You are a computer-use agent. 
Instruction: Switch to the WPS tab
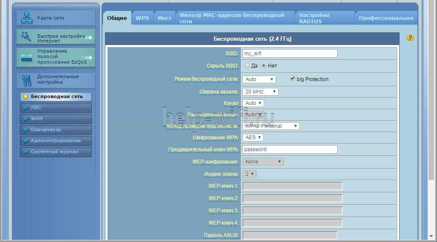(142, 18)
